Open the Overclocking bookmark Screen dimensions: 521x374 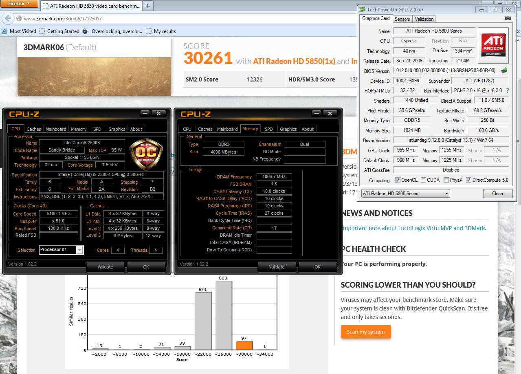[x=113, y=31]
